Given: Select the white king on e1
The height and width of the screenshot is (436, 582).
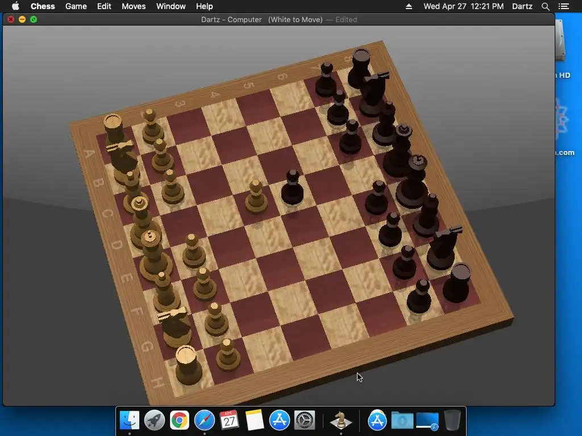Looking at the screenshot, I should point(155,256).
